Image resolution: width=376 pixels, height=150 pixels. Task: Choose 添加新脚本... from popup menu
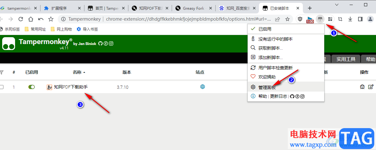pyautogui.click(x=286, y=57)
